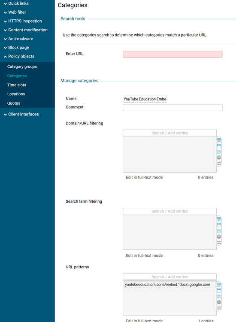The height and width of the screenshot is (322, 236).
Task: Expand the Quick links section
Action: [16, 3]
